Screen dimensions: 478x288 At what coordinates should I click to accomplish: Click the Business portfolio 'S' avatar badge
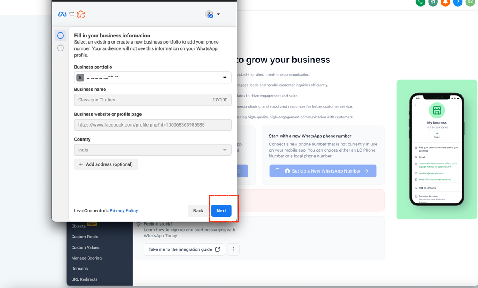pos(80,78)
